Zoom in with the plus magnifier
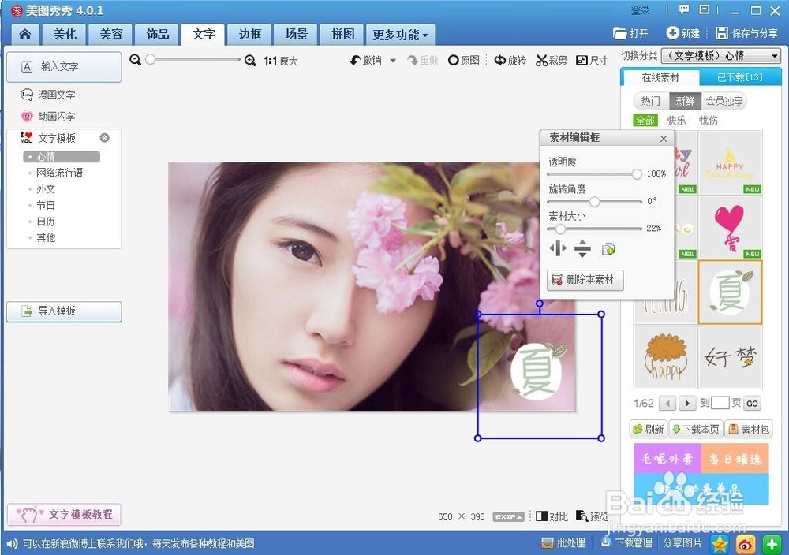 [250, 61]
